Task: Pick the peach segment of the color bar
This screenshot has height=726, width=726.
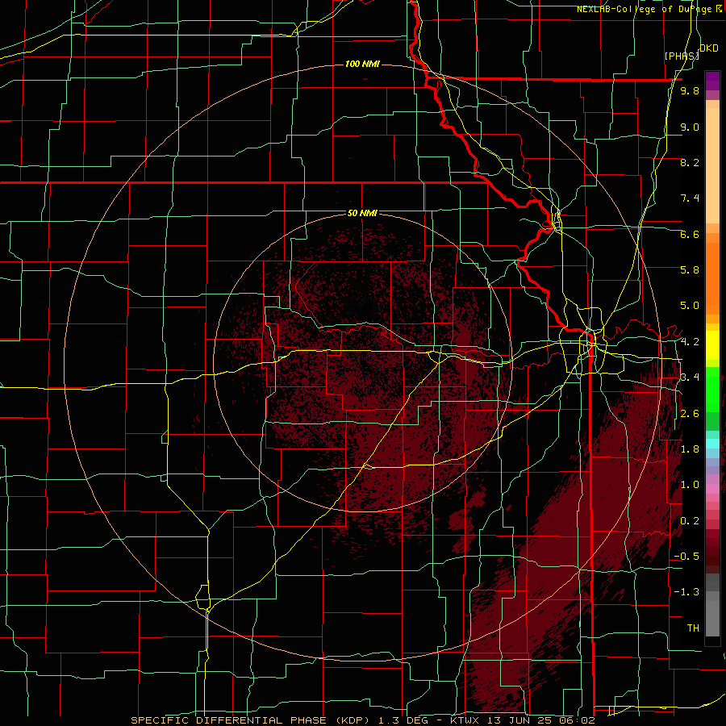Action: click(712, 167)
